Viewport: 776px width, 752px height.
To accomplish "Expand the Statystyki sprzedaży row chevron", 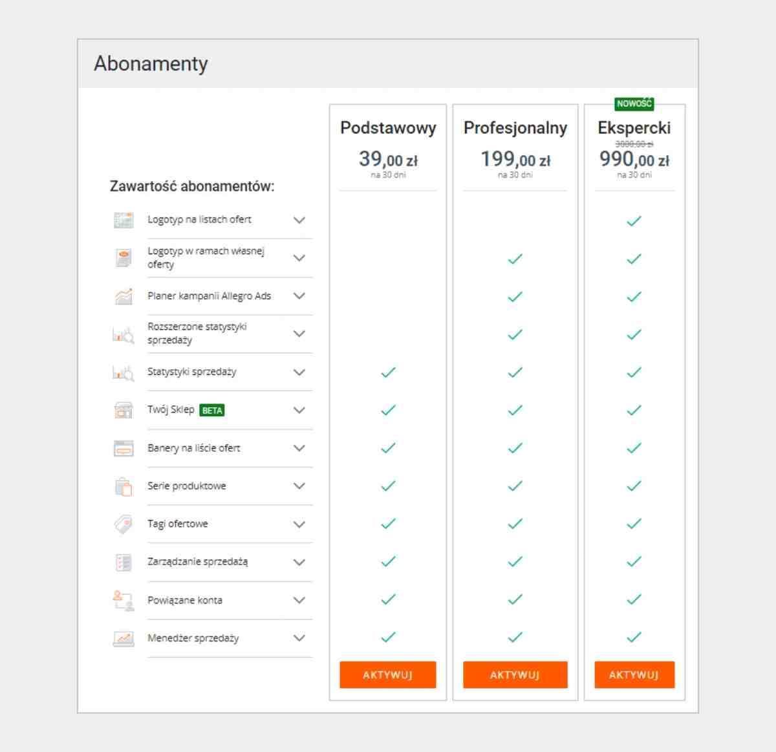I will [x=299, y=372].
